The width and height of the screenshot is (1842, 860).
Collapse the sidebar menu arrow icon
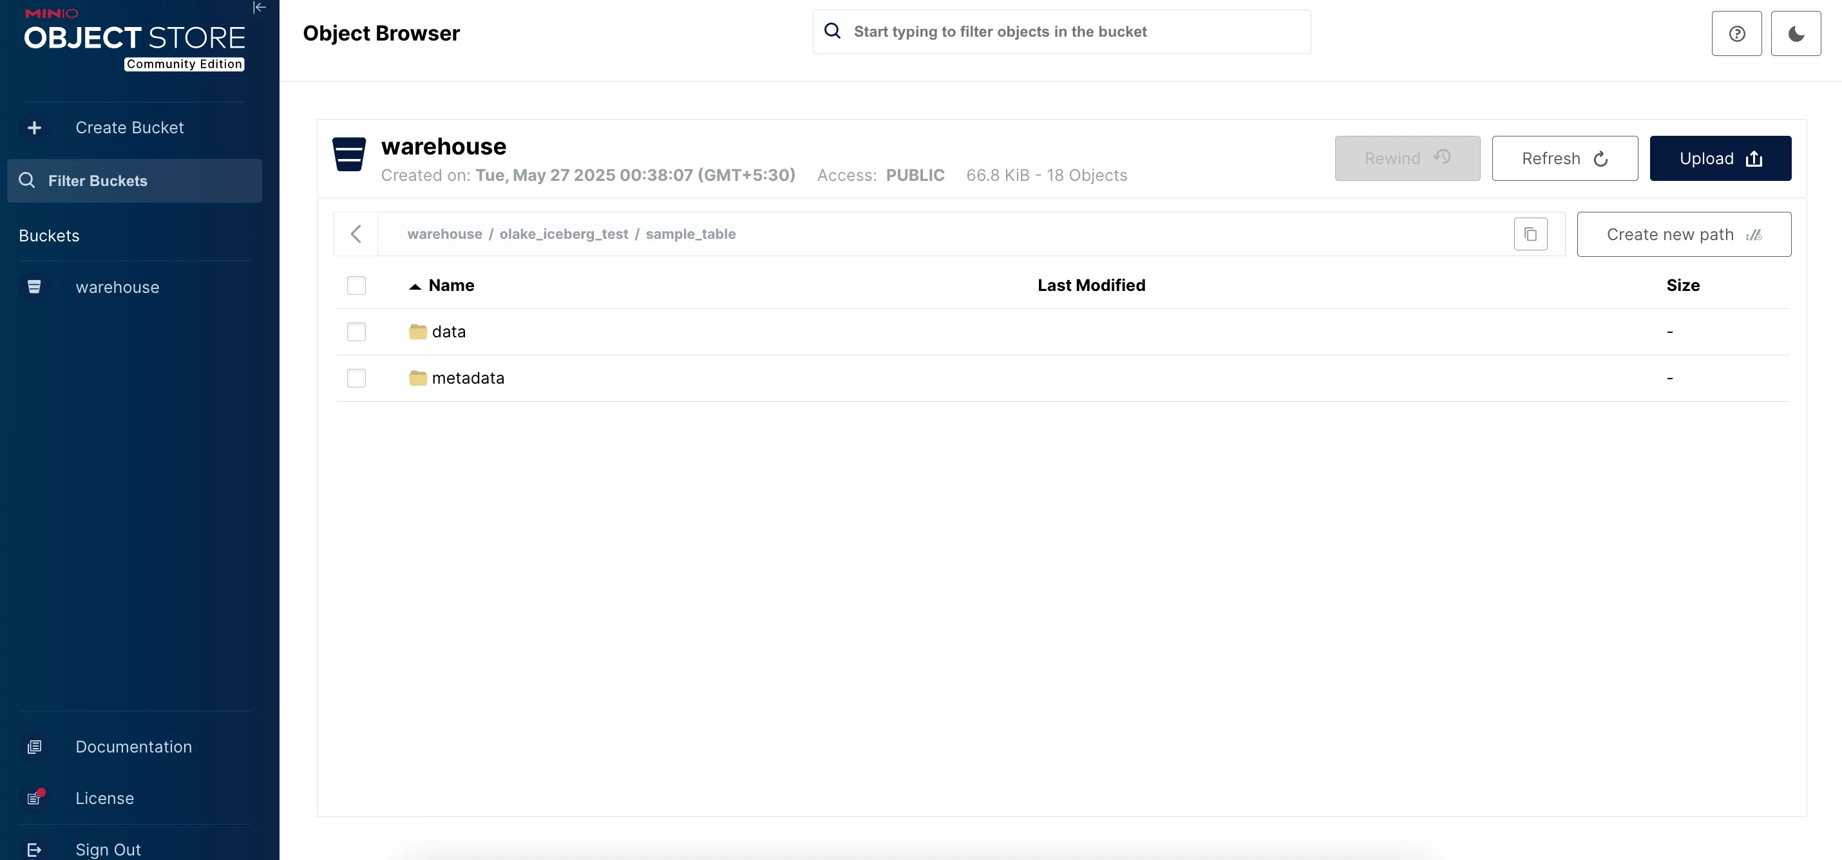(x=260, y=8)
